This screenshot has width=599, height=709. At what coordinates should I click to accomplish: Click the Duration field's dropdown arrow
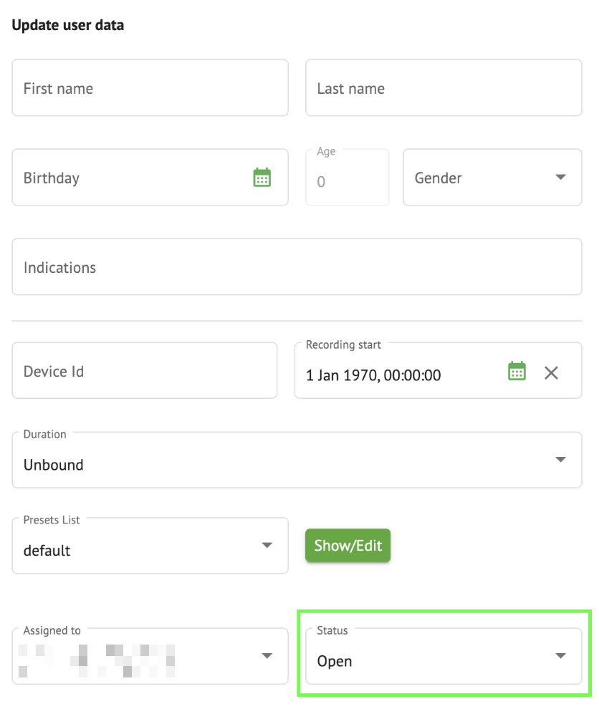[560, 460]
